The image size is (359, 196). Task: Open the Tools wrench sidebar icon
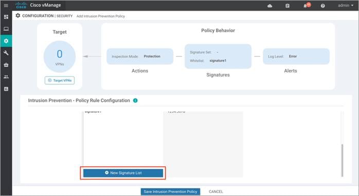click(6, 53)
